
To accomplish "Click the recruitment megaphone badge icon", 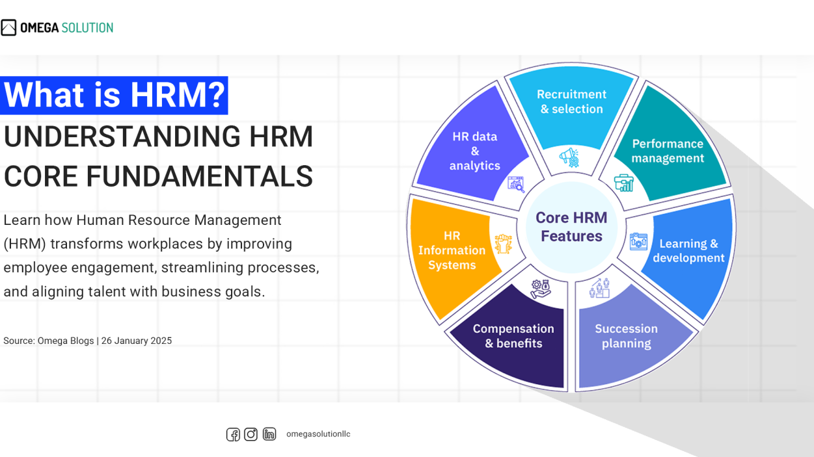I will 569,156.
